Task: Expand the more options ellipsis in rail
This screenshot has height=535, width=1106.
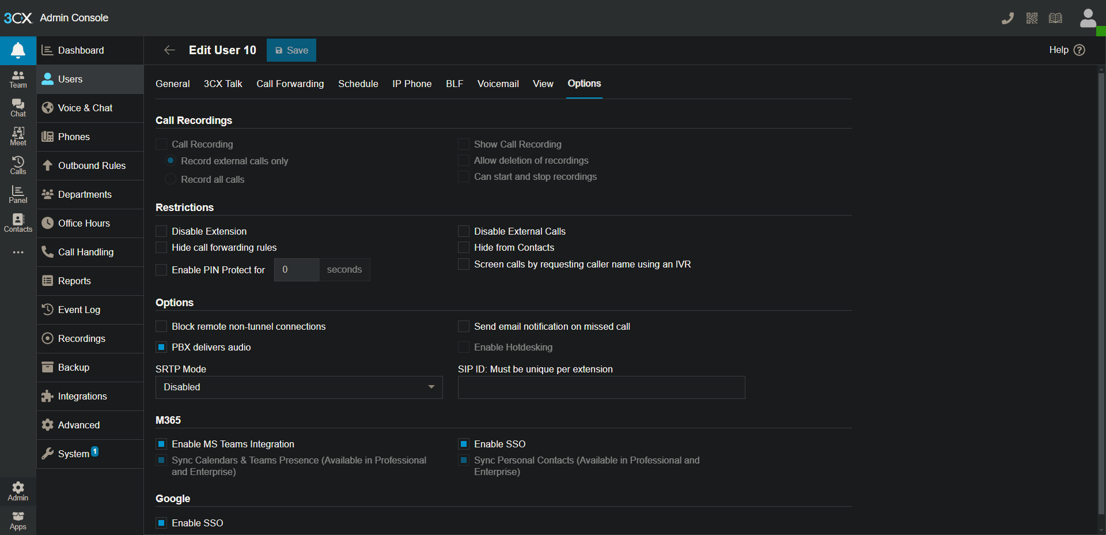Action: (x=18, y=253)
